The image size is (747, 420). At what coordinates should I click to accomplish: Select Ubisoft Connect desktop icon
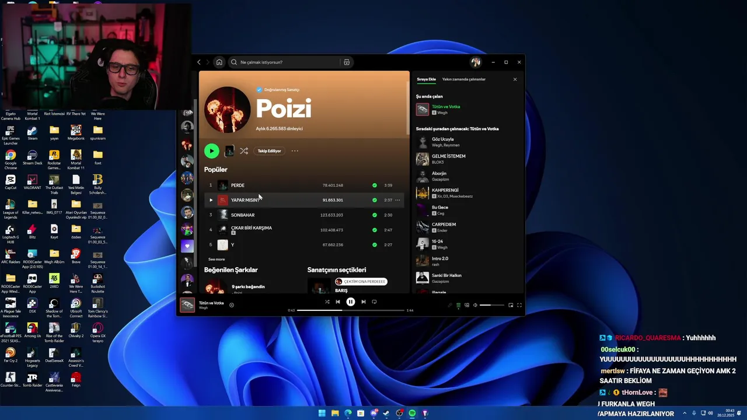(76, 308)
